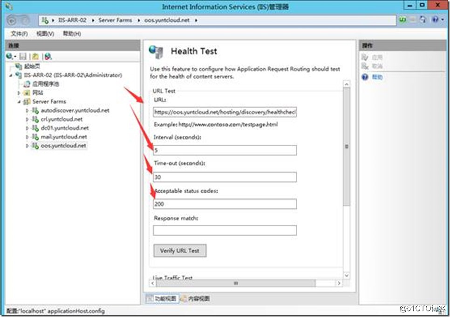Click the empty Response match field
Image resolution: width=450 pixels, height=317 pixels.
pos(225,230)
